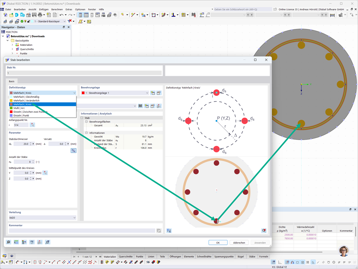358x269 pixels.
Task: Toggle the layer lock icon beside Standard-Basislayer
Action: 29,21
